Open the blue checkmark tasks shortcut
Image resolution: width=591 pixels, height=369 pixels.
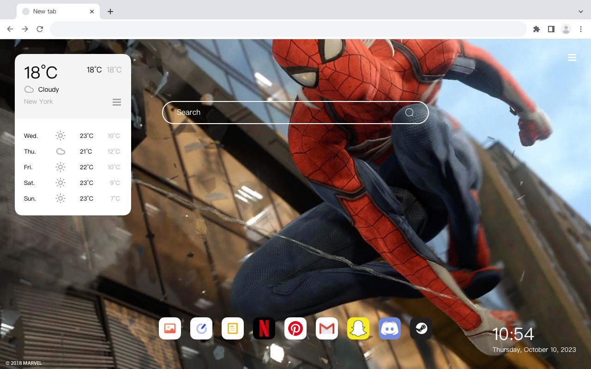point(201,328)
